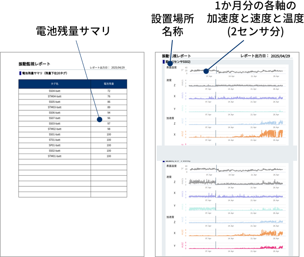
Task: Select the SS07-batt tag cell
Action: [54, 118]
